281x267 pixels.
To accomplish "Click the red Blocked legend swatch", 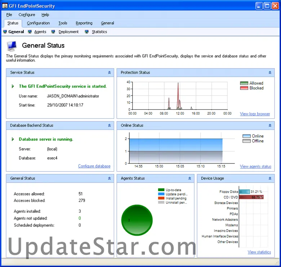I will (x=244, y=88).
